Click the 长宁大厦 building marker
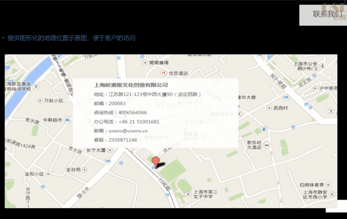 point(110,150)
